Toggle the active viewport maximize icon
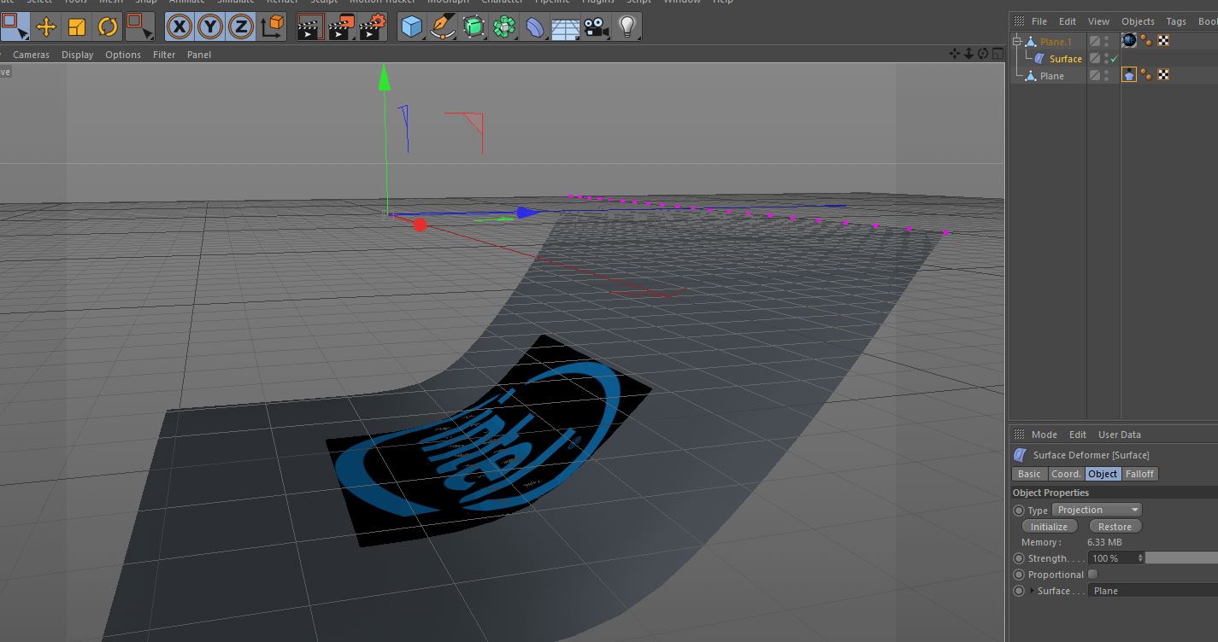This screenshot has height=642, width=1218. [997, 54]
